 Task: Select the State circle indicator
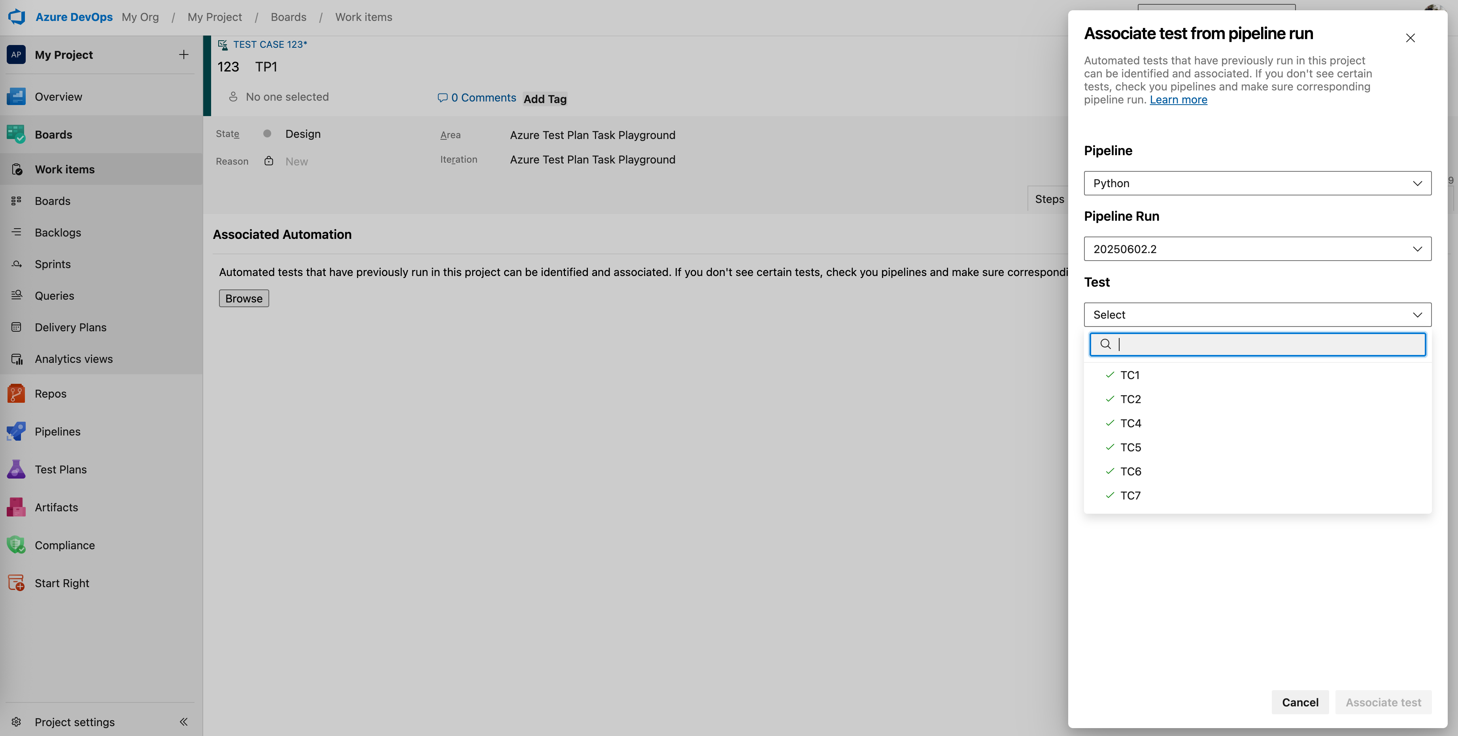point(267,133)
